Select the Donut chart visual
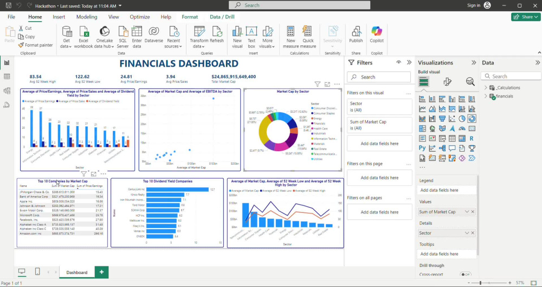Image resolution: width=542 pixels, height=287 pixels. [472, 119]
